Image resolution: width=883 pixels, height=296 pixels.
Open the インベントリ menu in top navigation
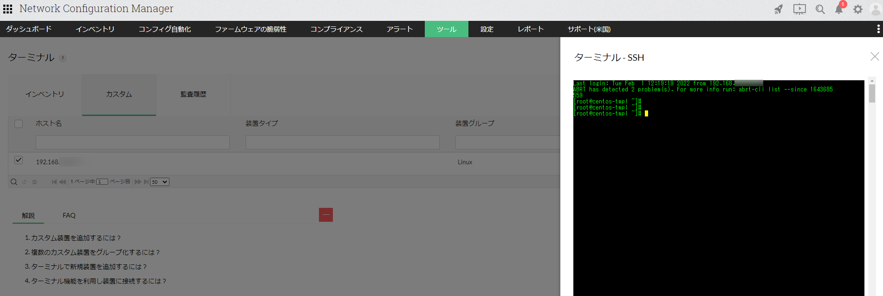pyautogui.click(x=95, y=29)
